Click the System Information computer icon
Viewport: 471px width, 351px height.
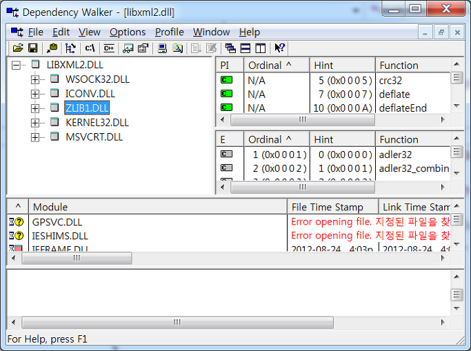[162, 48]
